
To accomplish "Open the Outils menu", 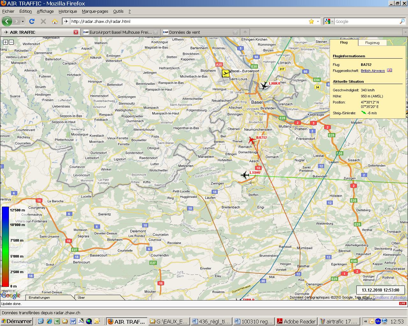I will point(118,11).
